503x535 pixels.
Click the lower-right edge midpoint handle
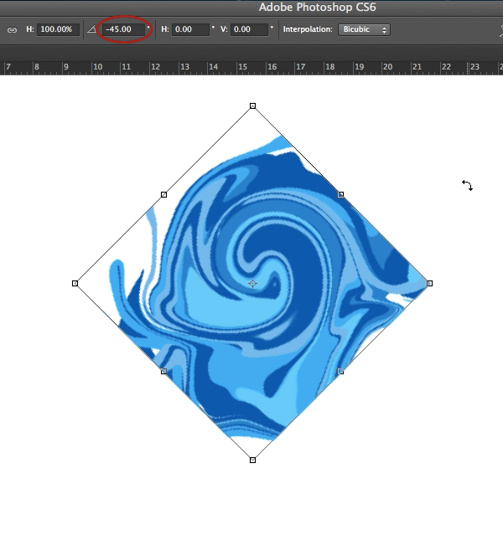point(340,371)
